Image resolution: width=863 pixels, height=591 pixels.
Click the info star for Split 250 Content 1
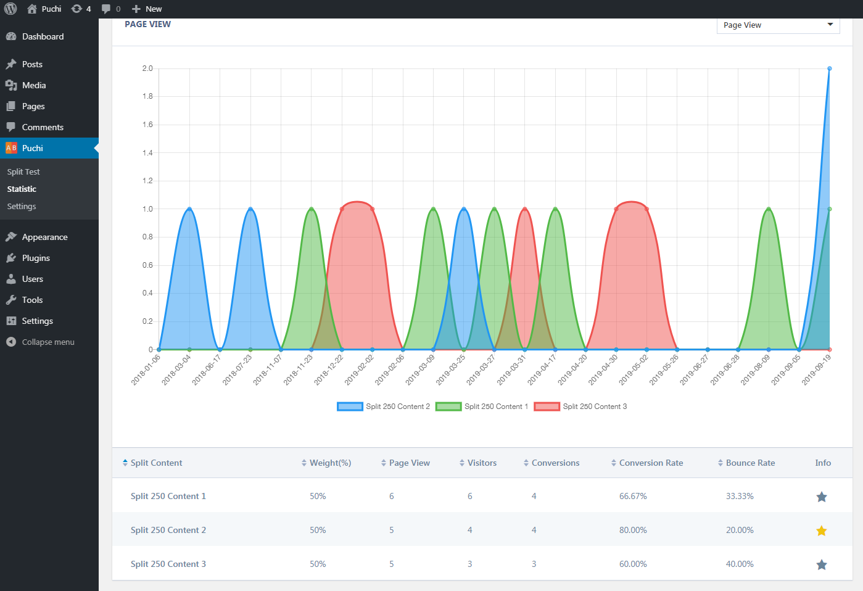tap(821, 497)
